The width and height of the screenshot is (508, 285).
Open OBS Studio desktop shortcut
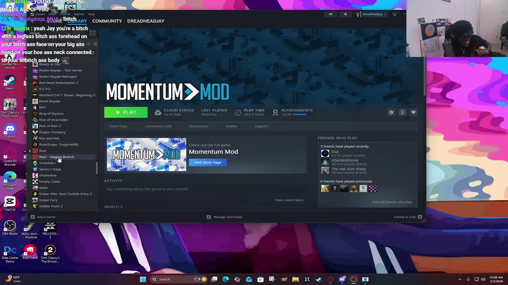[x=10, y=228]
